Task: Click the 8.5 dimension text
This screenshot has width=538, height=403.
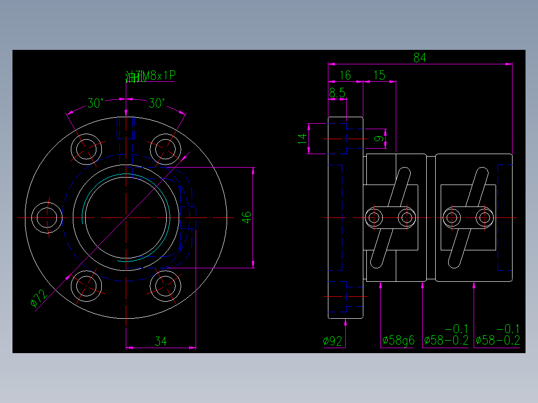Action: pos(338,92)
